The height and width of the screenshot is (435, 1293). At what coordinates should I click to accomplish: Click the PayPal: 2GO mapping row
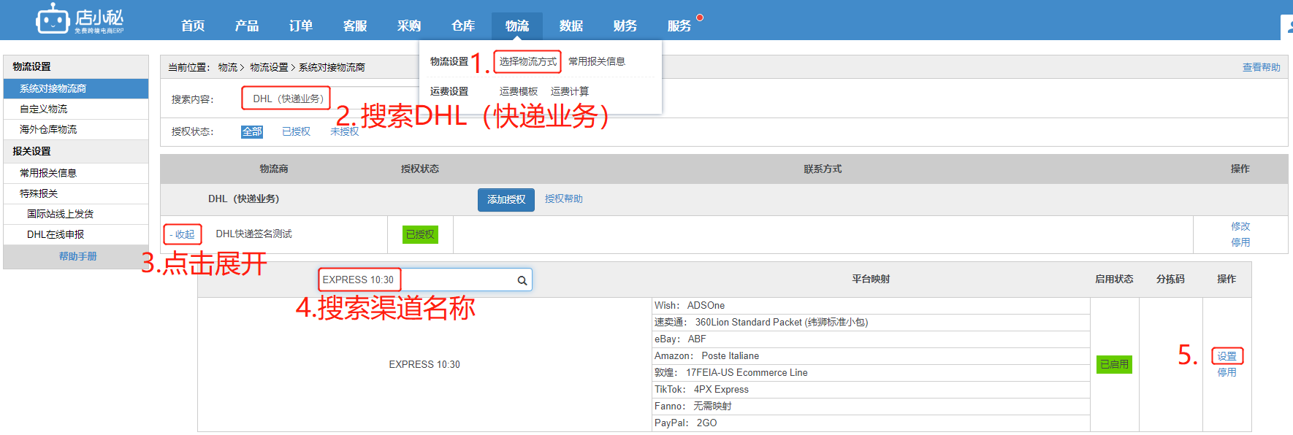[871, 423]
